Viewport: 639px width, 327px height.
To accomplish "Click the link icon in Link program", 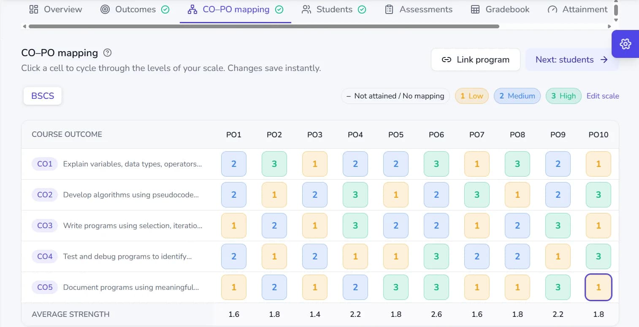I will click(x=447, y=60).
